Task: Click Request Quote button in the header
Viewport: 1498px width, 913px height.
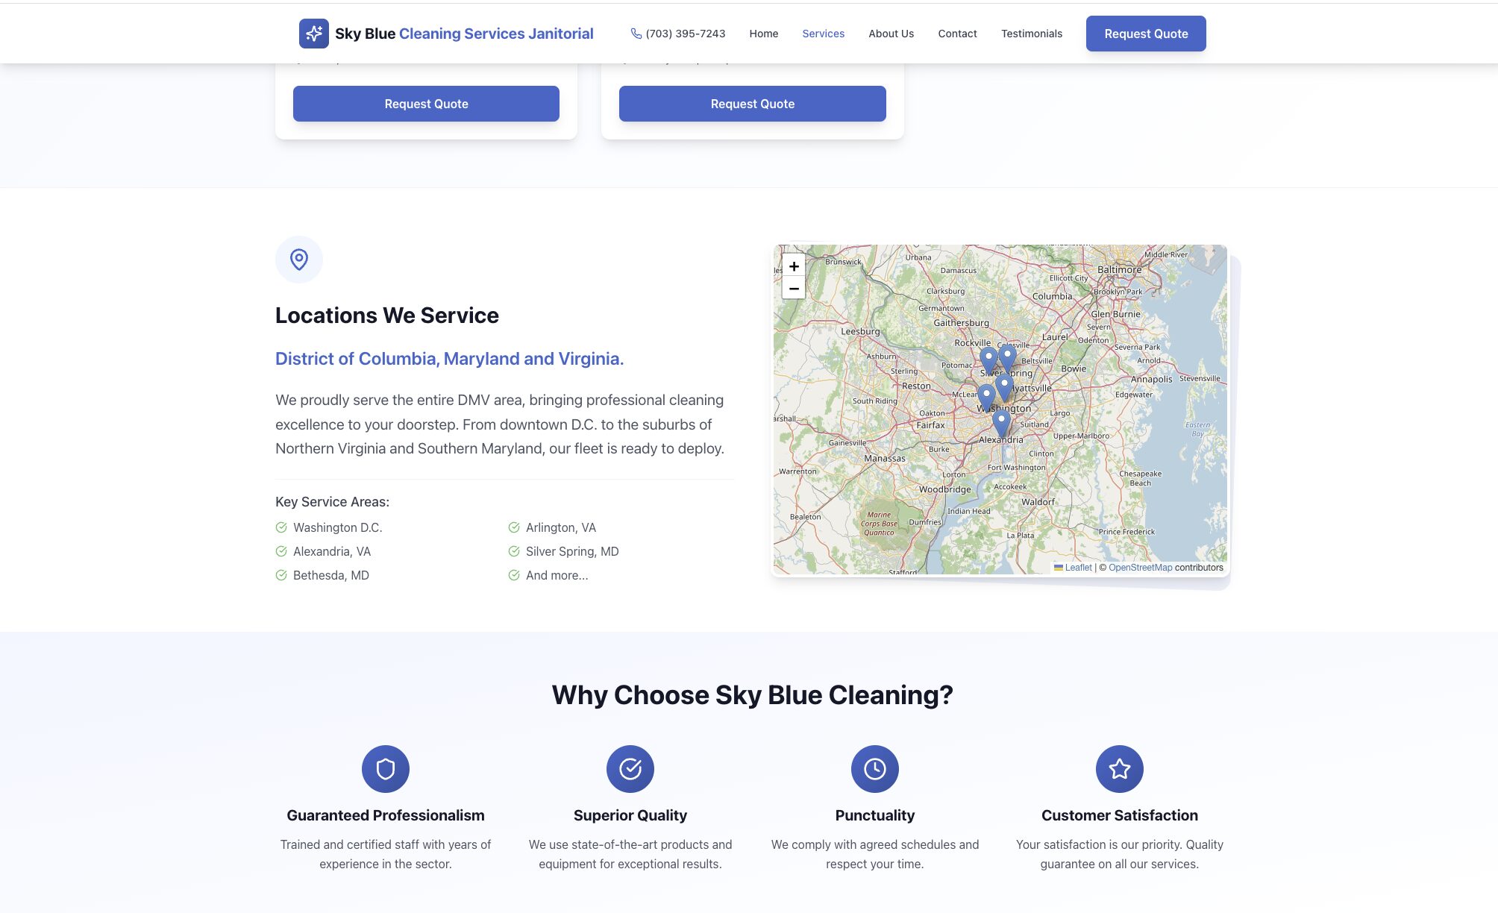Action: click(x=1146, y=34)
